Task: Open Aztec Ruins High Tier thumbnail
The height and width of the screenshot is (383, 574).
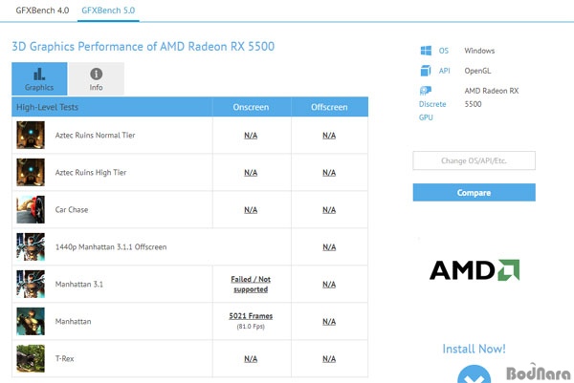Action: pyautogui.click(x=31, y=173)
